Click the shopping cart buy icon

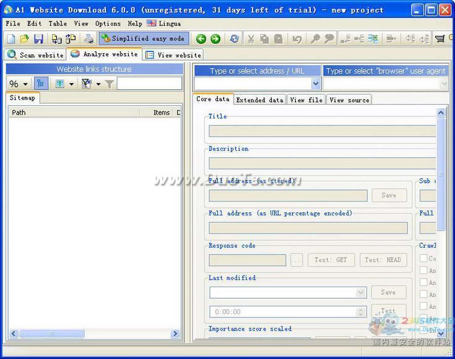pyautogui.click(x=440, y=38)
